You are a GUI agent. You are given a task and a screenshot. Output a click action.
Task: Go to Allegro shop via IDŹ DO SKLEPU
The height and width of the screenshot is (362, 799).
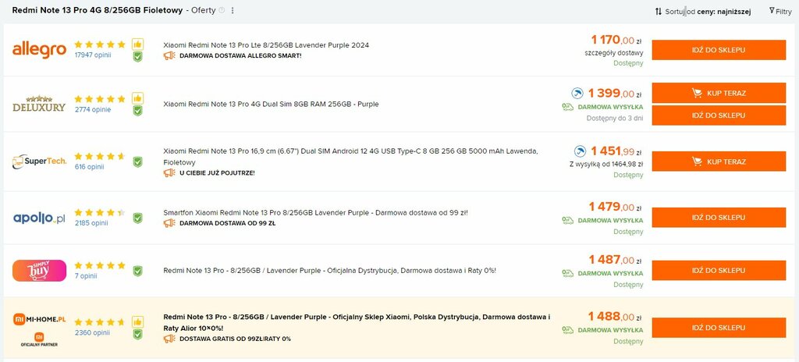click(x=719, y=50)
